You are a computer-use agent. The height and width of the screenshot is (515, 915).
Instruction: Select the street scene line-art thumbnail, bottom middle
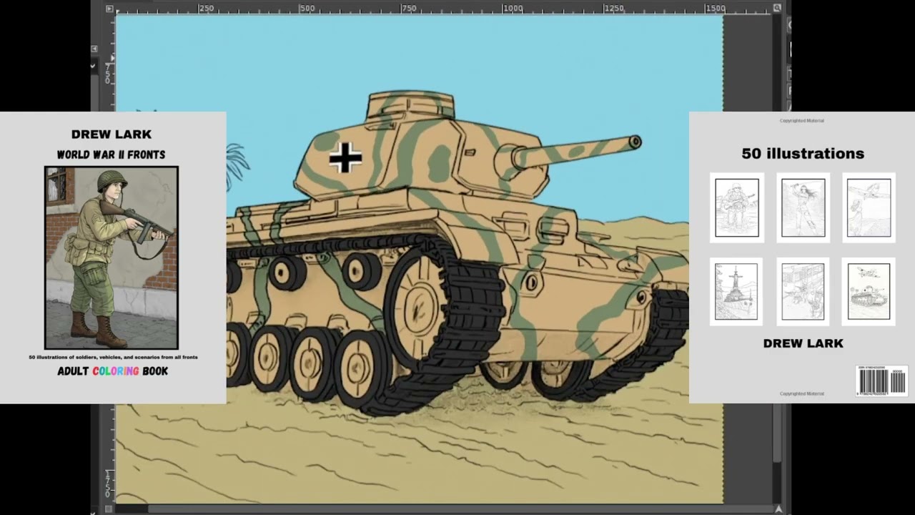803,292
